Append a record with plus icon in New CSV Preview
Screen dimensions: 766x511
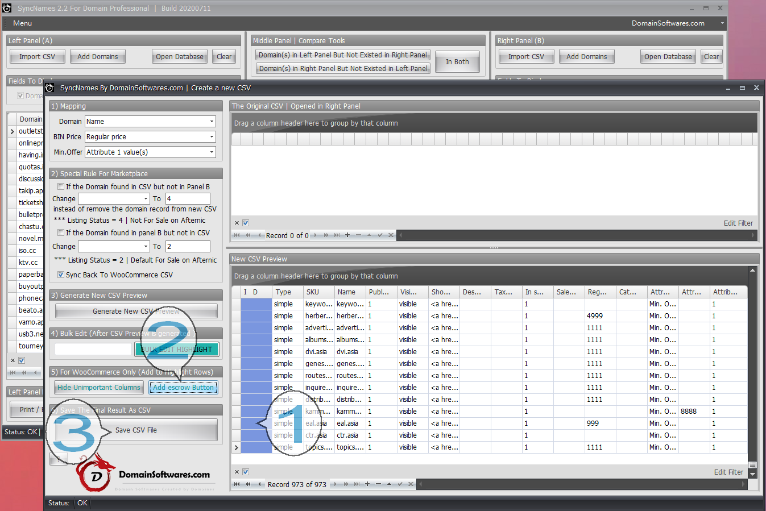click(x=367, y=484)
